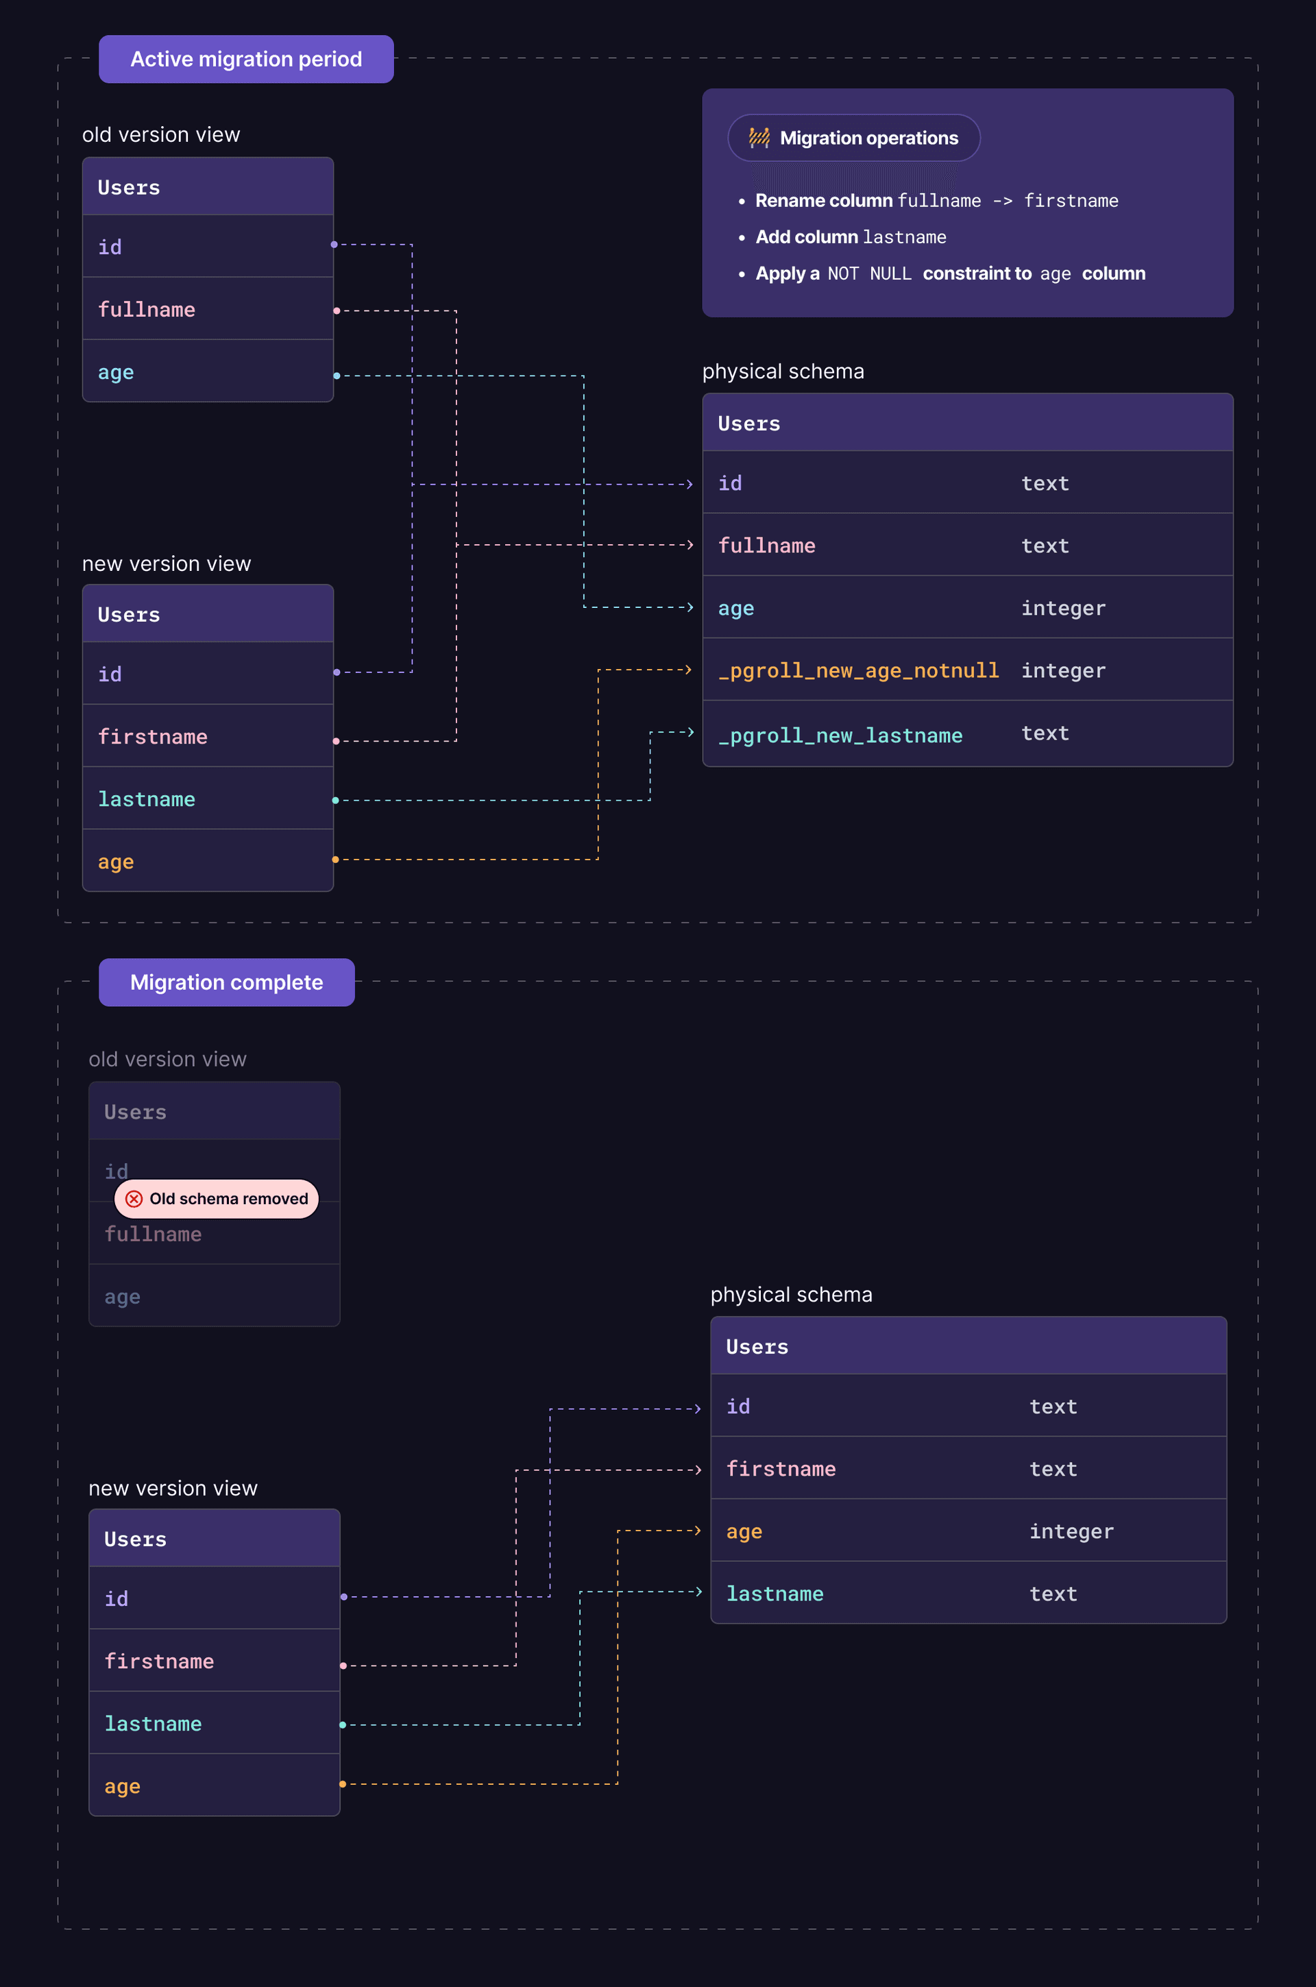1316x1987 pixels.
Task: Click the age connector dot in new version view
Action: (335, 860)
